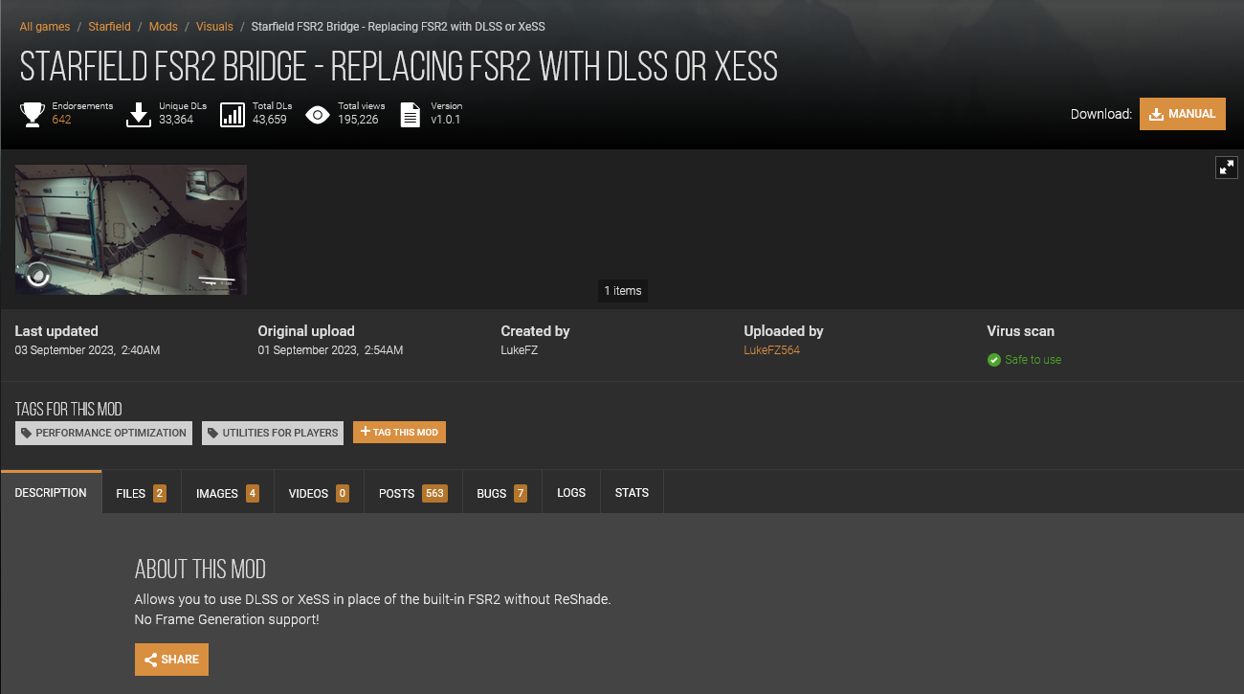Image resolution: width=1244 pixels, height=694 pixels.
Task: Click the Unique DLs download arrow icon
Action: pyautogui.click(x=139, y=115)
